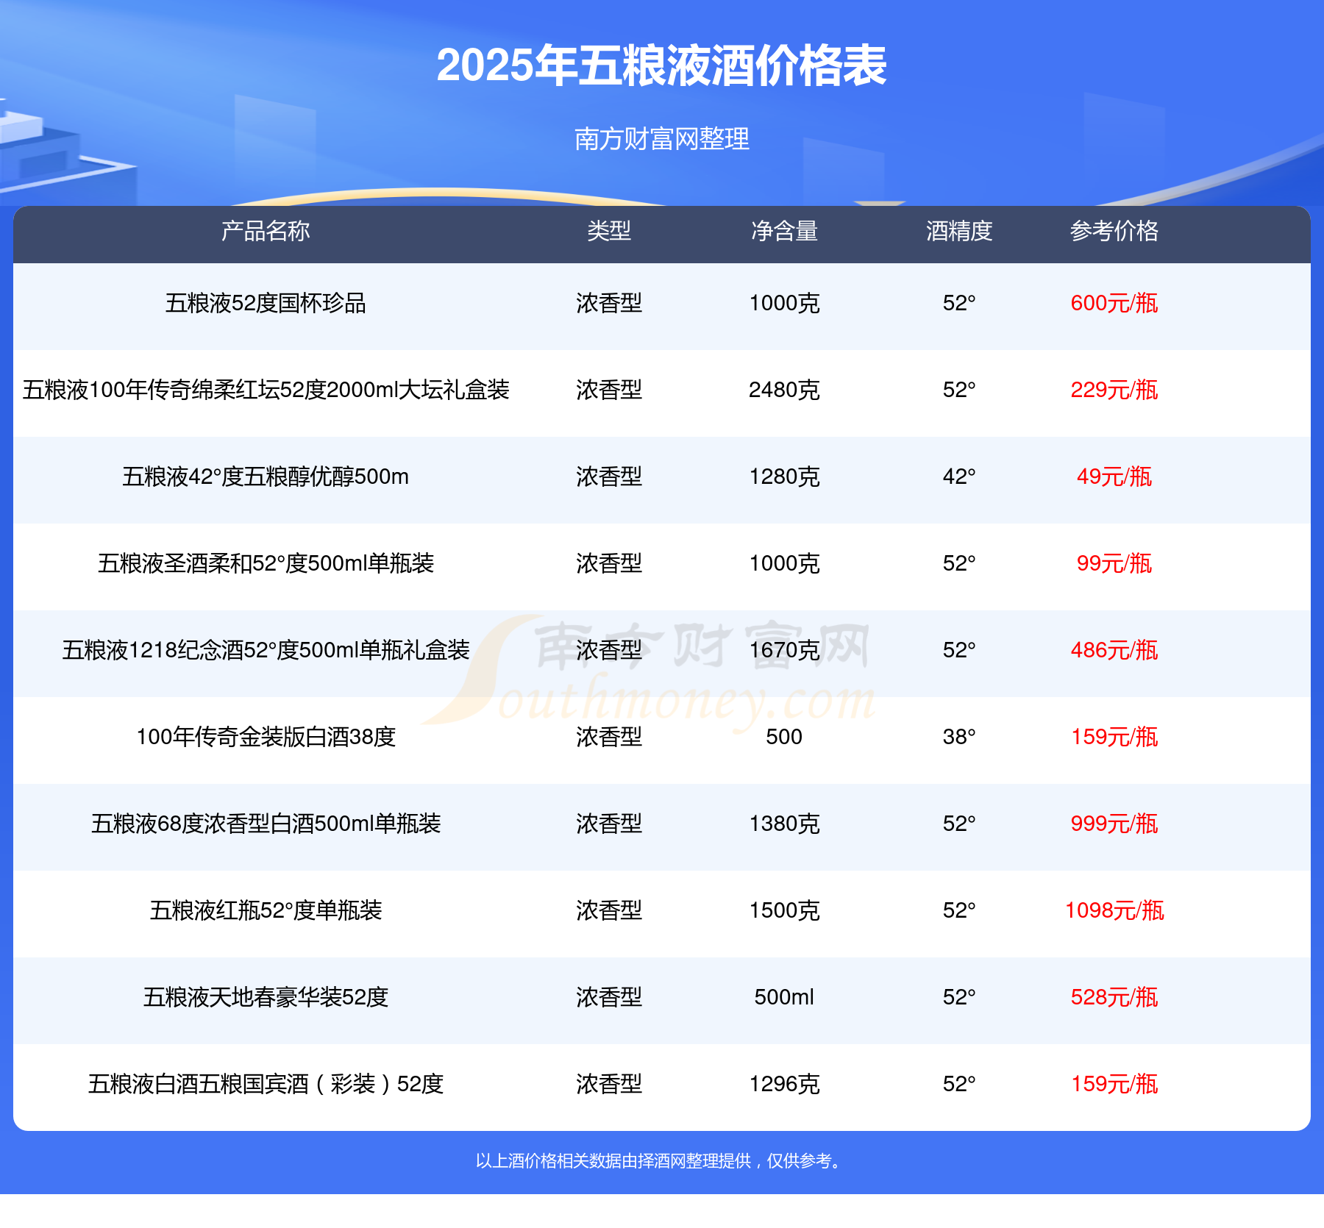The width and height of the screenshot is (1324, 1228).
Task: Click price 1098元/瓶
Action: 1114,910
